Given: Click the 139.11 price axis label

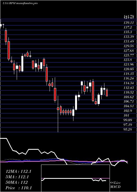Looking at the screenshot, I should coord(129,23).
